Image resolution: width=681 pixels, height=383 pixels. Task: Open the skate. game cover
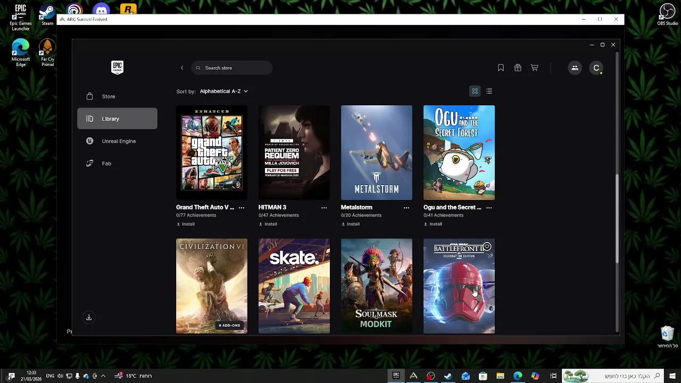click(294, 286)
